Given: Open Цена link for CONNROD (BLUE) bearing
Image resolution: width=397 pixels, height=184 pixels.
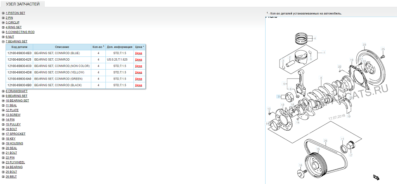Looking at the screenshot, I should point(138,53).
